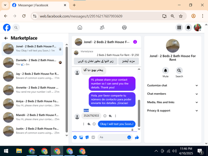Click the more options Urdu button

(x=129, y=61)
